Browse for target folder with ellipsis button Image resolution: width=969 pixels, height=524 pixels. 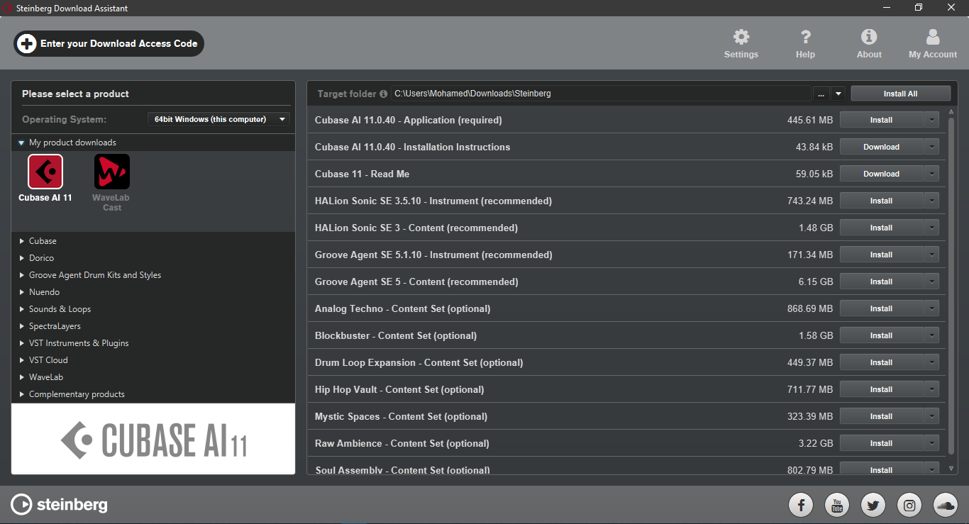click(821, 94)
